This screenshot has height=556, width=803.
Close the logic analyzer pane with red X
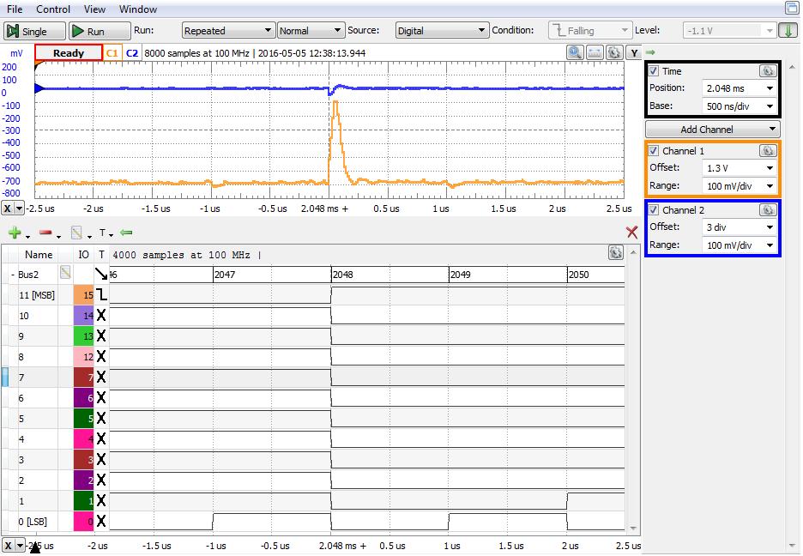(632, 233)
